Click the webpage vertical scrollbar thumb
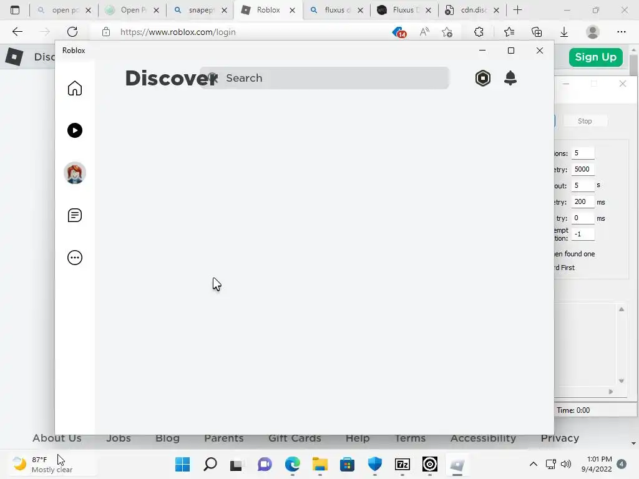 (x=633, y=65)
